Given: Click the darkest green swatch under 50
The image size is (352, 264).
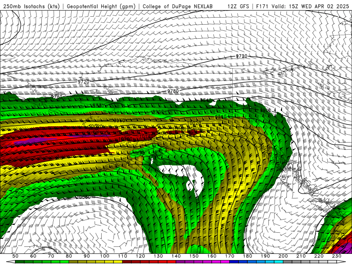Looking at the screenshot, I should (x=20, y=262).
